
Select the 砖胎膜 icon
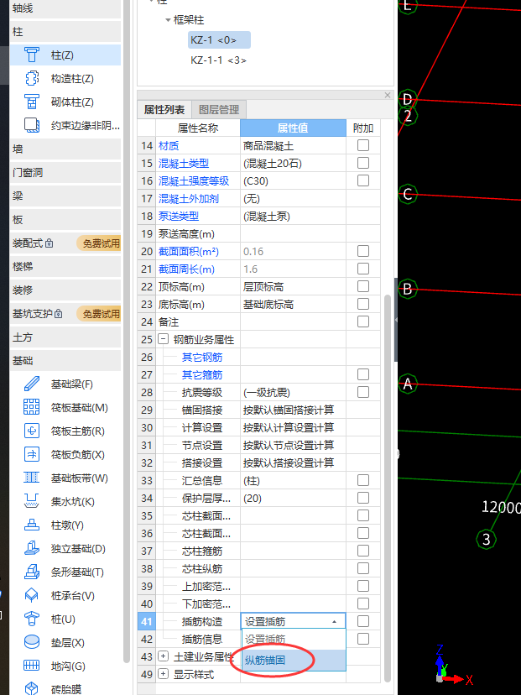31,688
